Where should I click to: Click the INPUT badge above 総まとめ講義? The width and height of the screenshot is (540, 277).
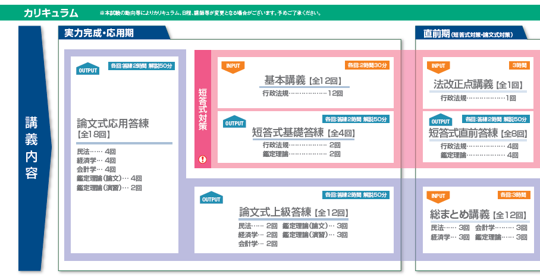coord(438,196)
